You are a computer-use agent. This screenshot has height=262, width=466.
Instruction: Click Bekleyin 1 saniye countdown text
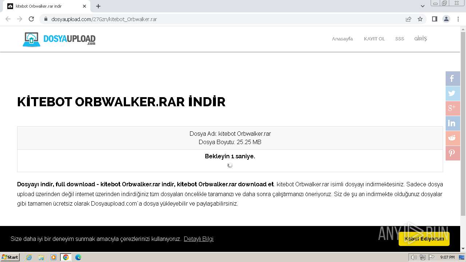point(230,156)
